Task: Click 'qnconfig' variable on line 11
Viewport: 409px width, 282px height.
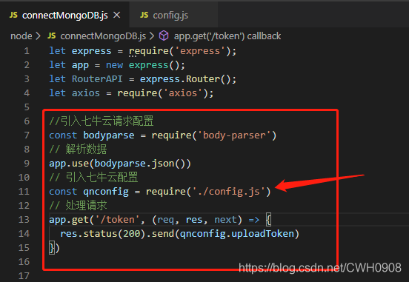Action: coord(106,192)
